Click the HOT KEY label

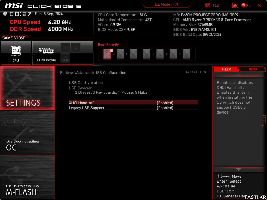tap(191, 72)
